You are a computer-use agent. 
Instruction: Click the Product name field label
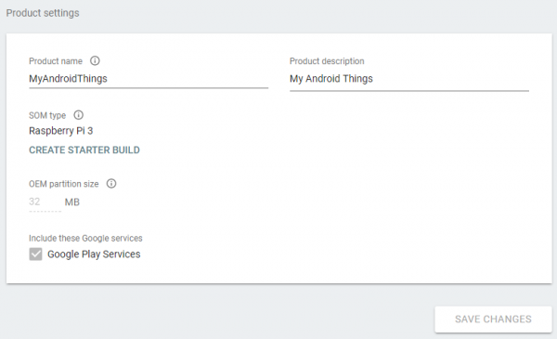pyautogui.click(x=56, y=61)
